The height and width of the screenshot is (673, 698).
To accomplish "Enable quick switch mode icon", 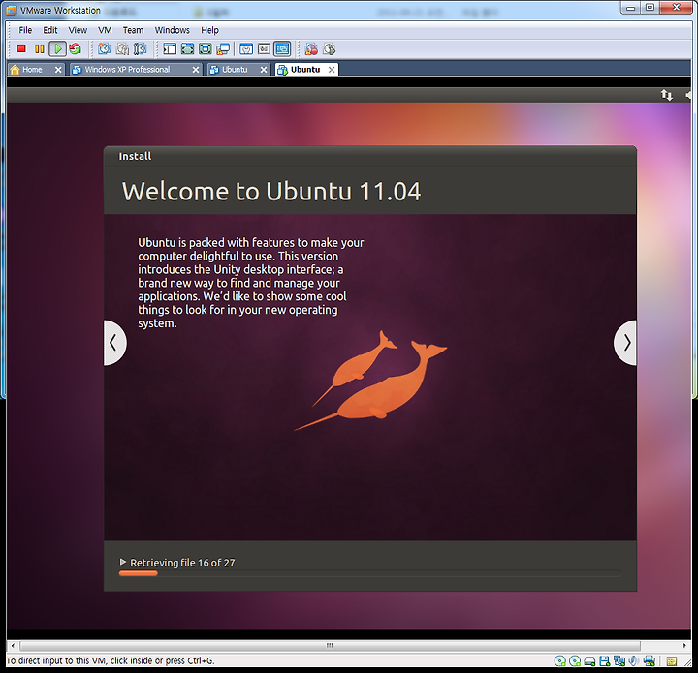I will [187, 48].
